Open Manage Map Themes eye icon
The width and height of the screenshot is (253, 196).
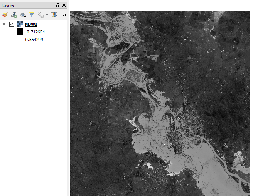point(23,15)
